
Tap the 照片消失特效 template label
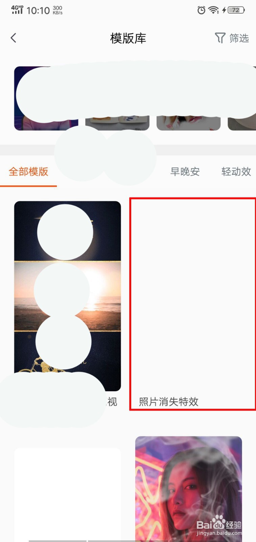(169, 402)
